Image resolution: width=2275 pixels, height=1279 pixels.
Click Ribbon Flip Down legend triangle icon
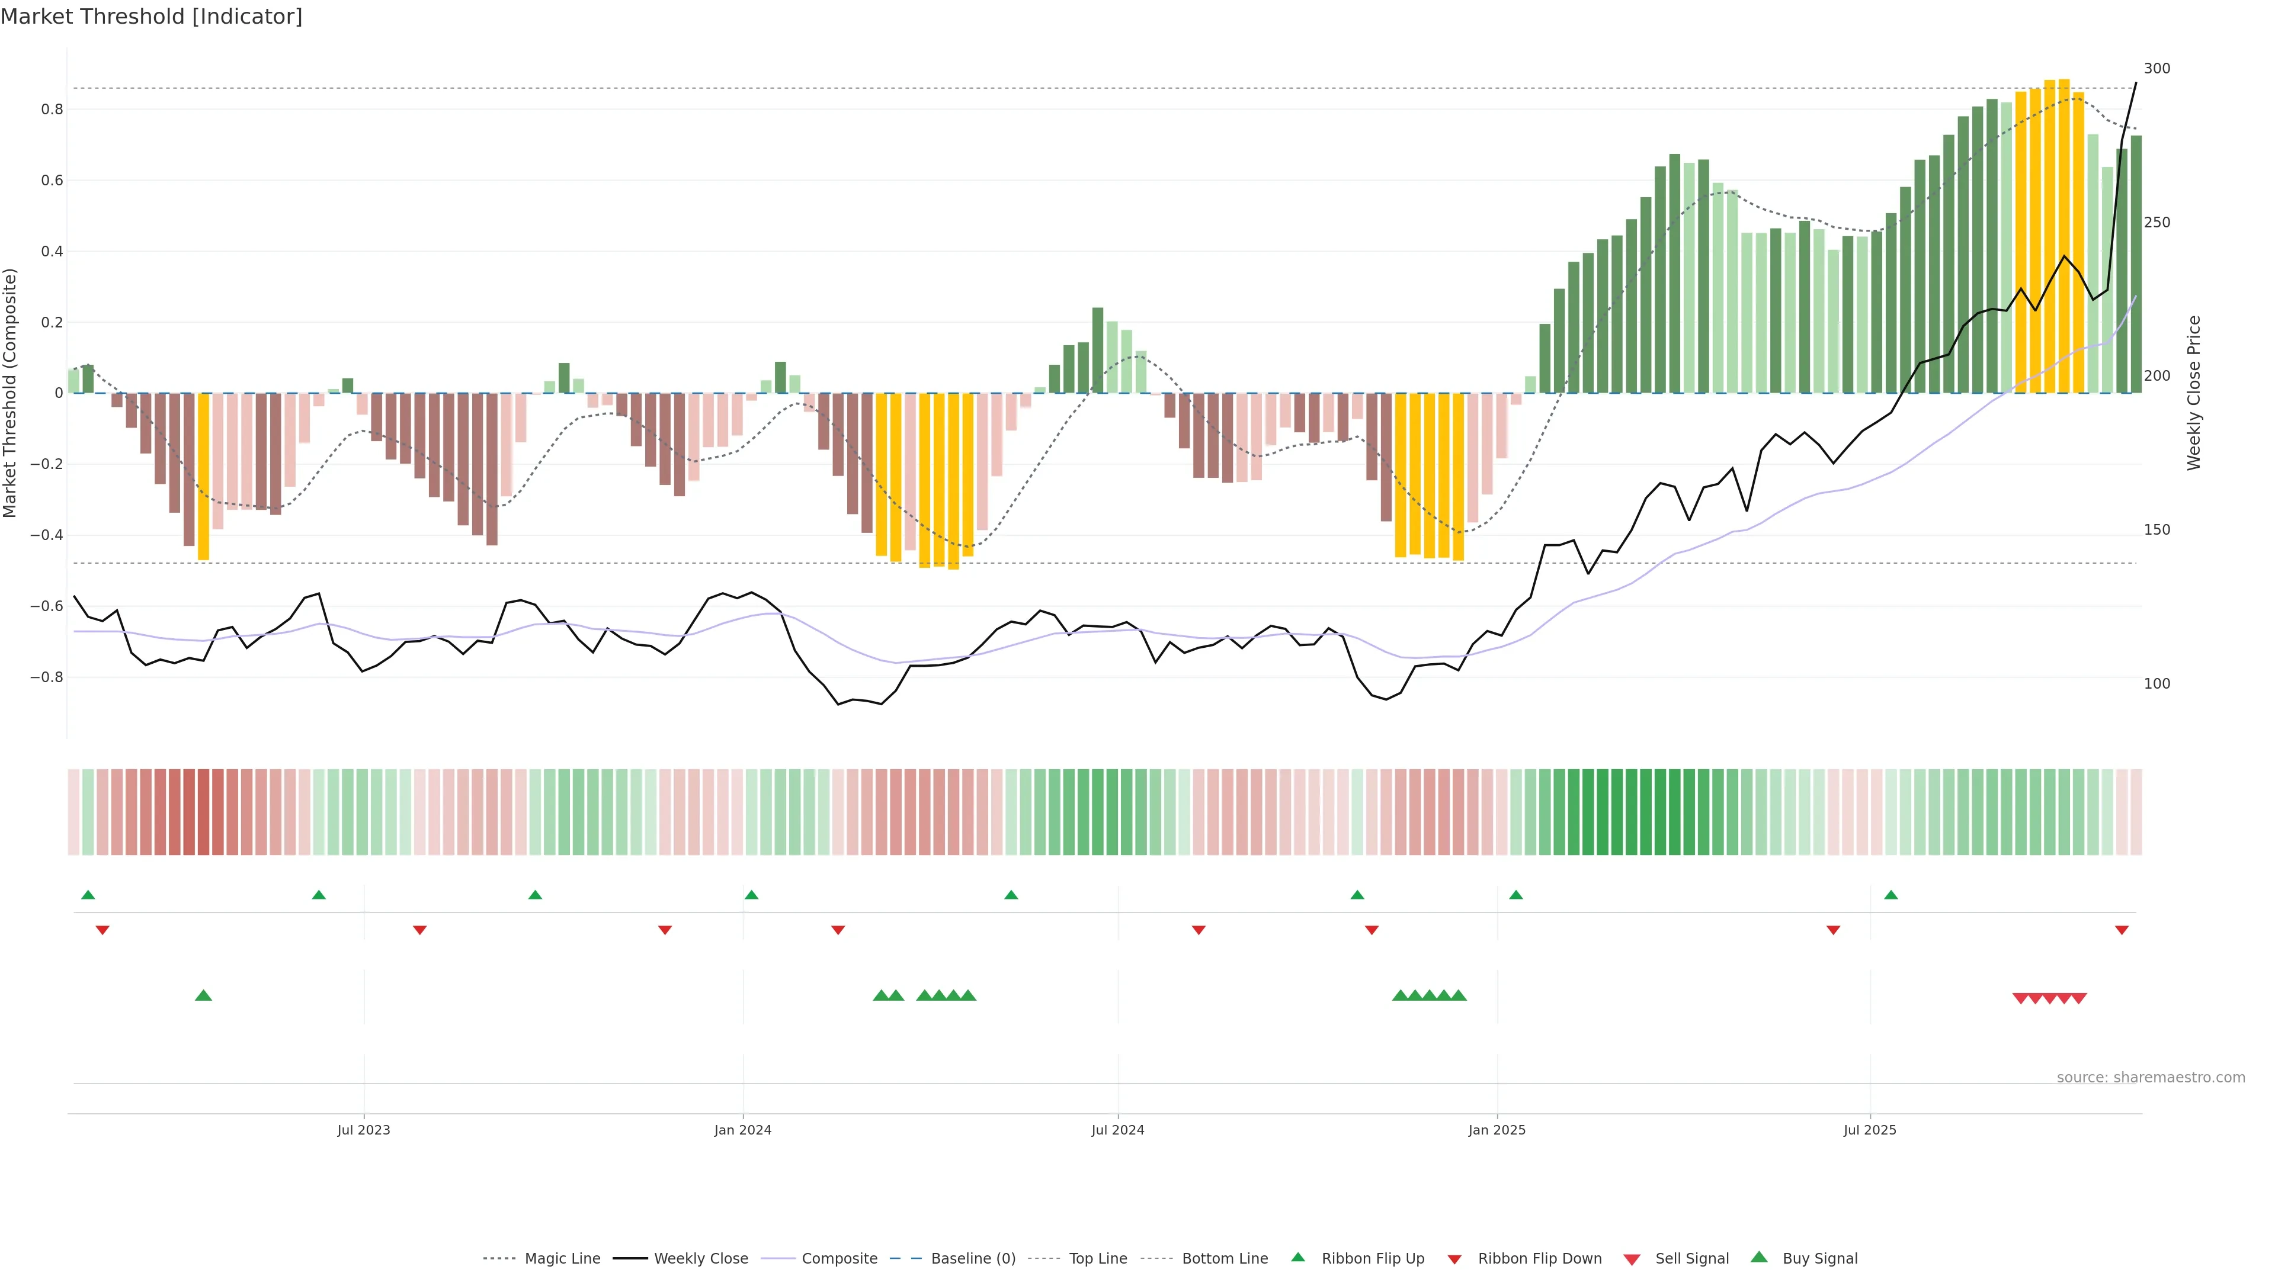point(1454,1259)
